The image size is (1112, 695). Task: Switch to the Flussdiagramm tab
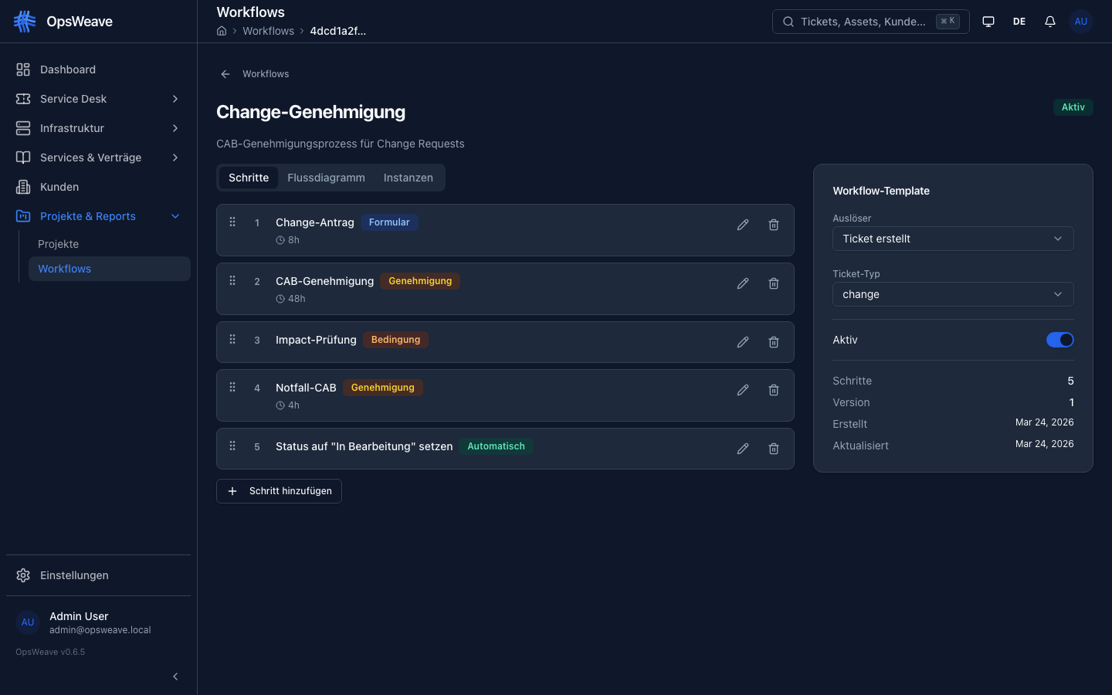(326, 178)
